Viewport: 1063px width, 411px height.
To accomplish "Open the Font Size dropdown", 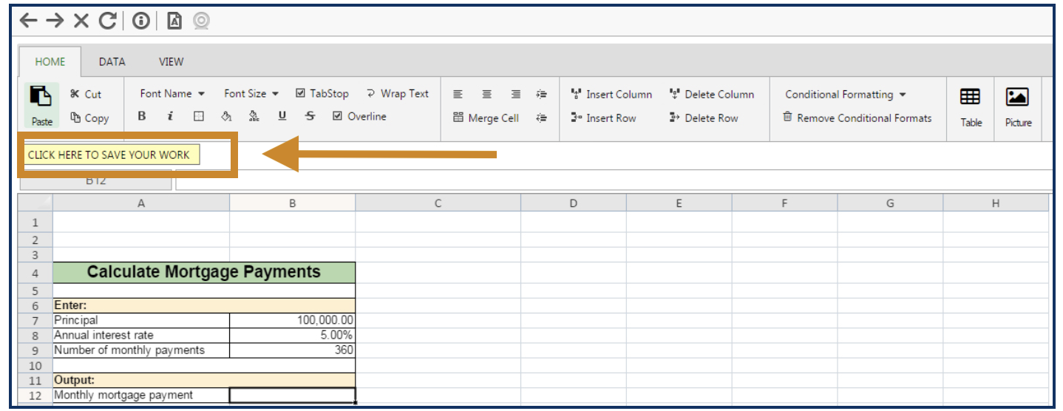I will tap(251, 93).
